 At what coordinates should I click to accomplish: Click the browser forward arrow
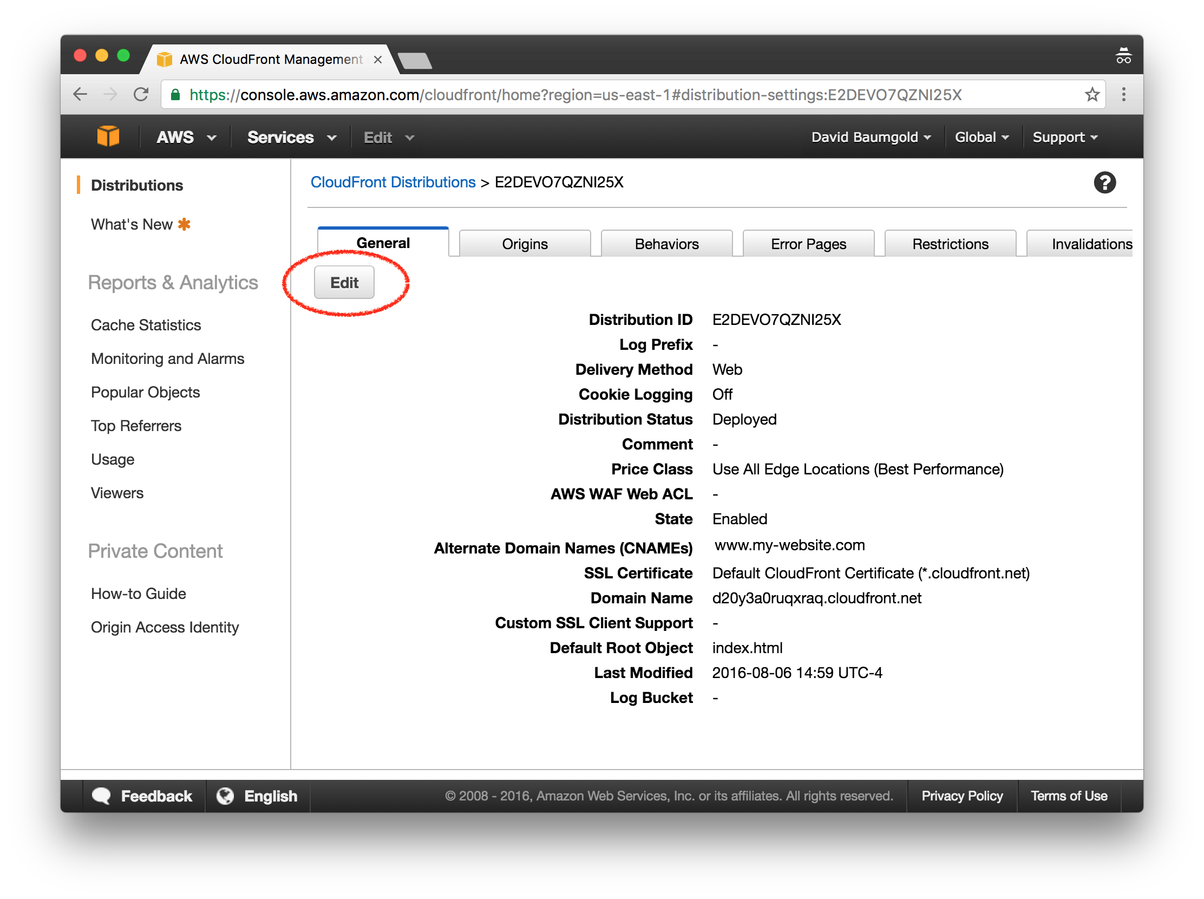click(x=110, y=95)
